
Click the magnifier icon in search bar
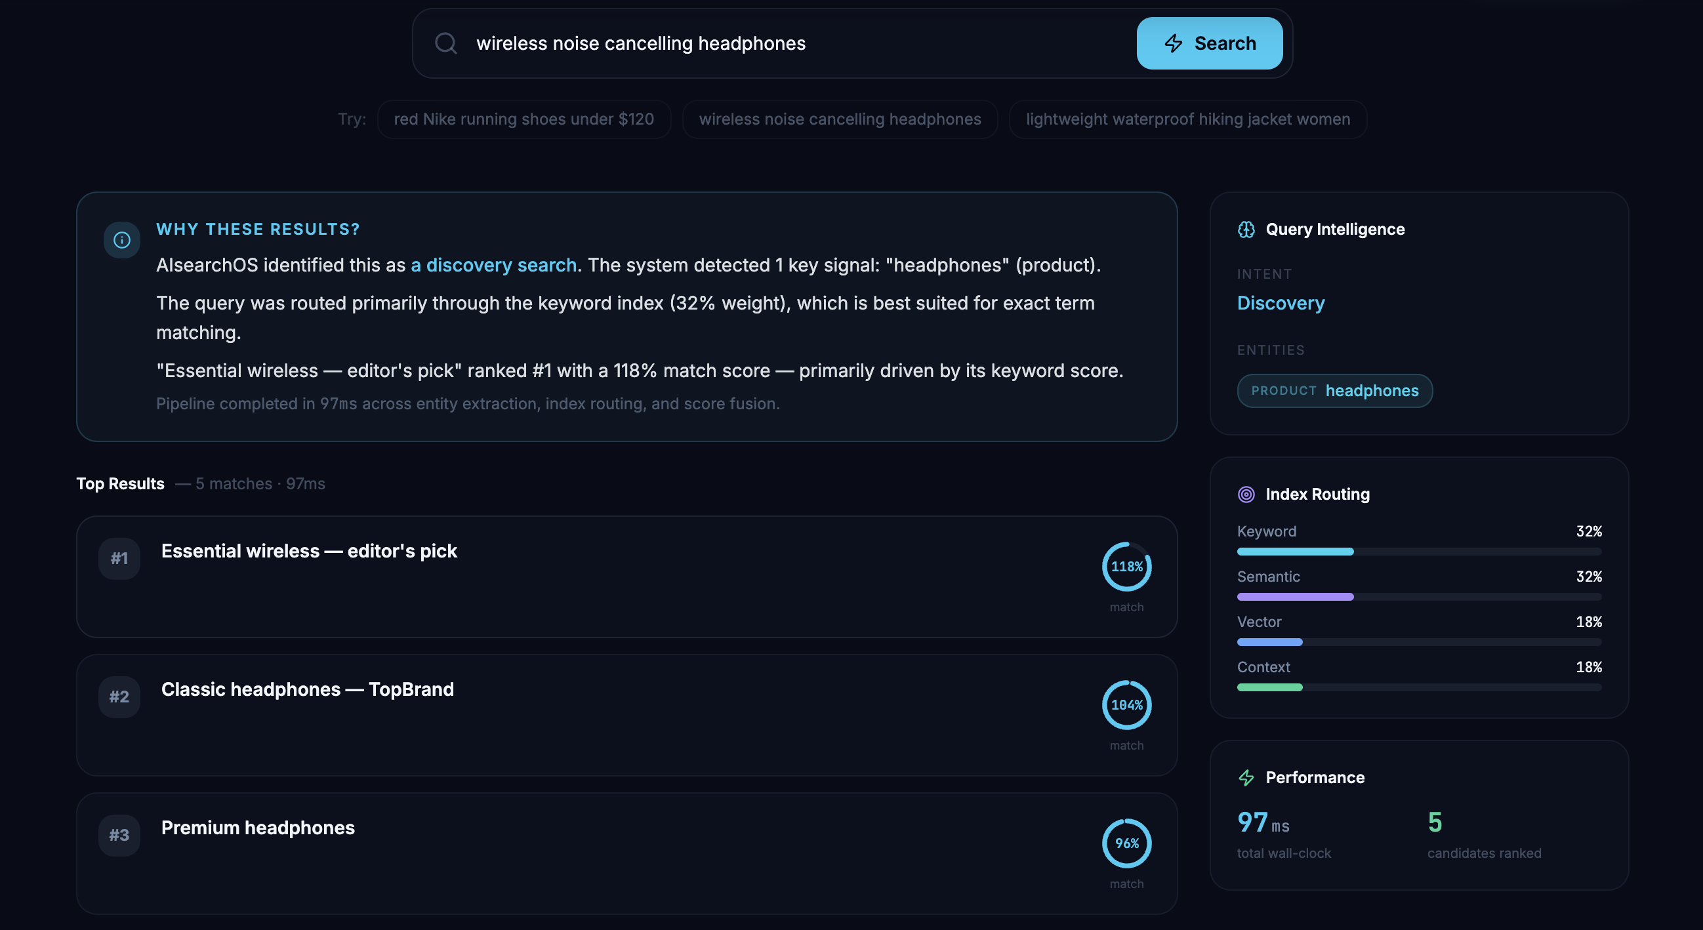click(x=445, y=44)
